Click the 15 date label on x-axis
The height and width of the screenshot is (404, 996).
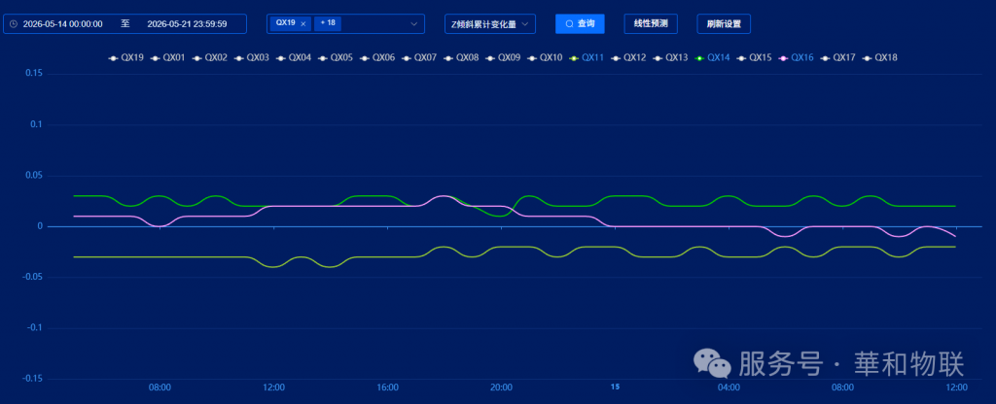(615, 387)
